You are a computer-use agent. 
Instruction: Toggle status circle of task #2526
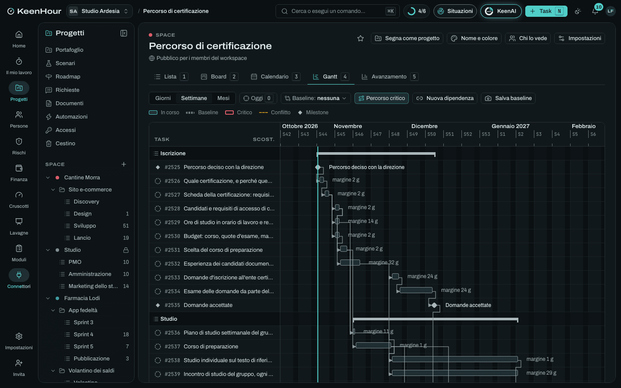click(158, 181)
